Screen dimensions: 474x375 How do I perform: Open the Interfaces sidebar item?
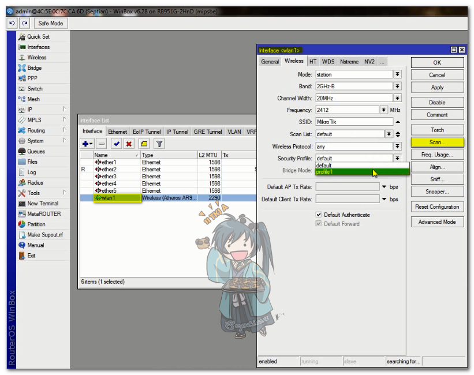(38, 47)
